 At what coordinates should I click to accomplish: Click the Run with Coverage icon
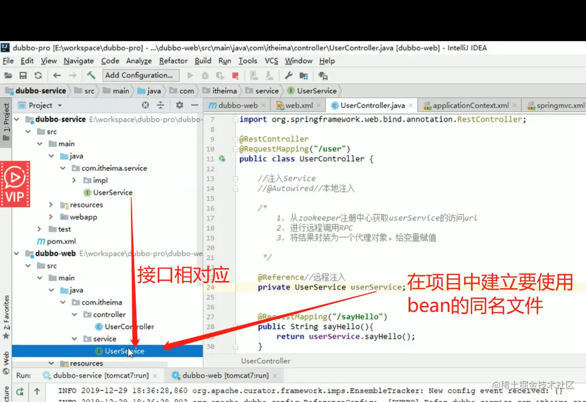coord(220,76)
